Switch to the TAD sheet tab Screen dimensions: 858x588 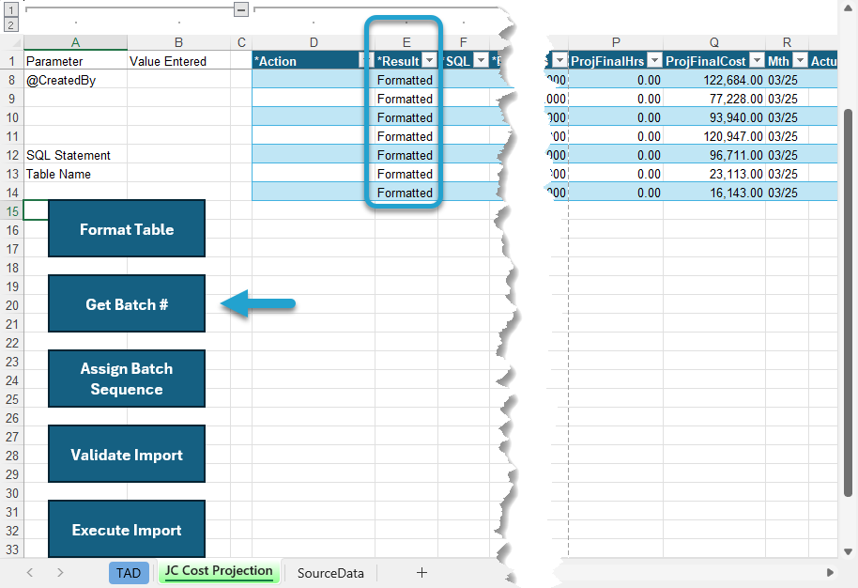coord(129,573)
